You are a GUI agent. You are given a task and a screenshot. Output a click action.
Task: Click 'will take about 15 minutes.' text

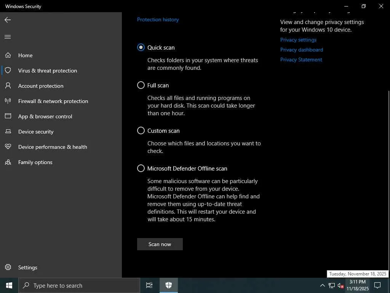click(x=181, y=219)
